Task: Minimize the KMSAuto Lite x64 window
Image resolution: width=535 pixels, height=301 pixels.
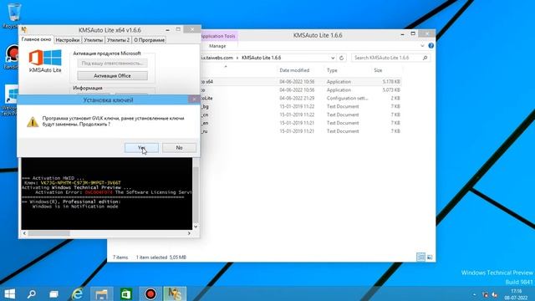Action: [167, 30]
